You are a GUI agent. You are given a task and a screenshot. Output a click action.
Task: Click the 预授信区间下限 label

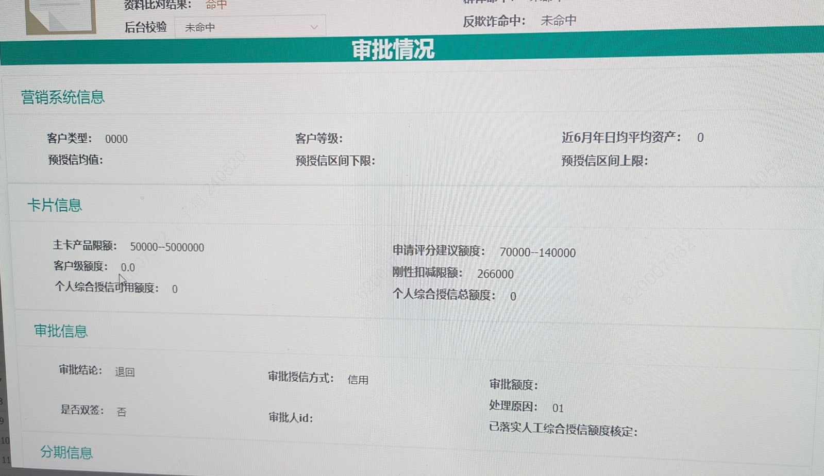(x=335, y=161)
